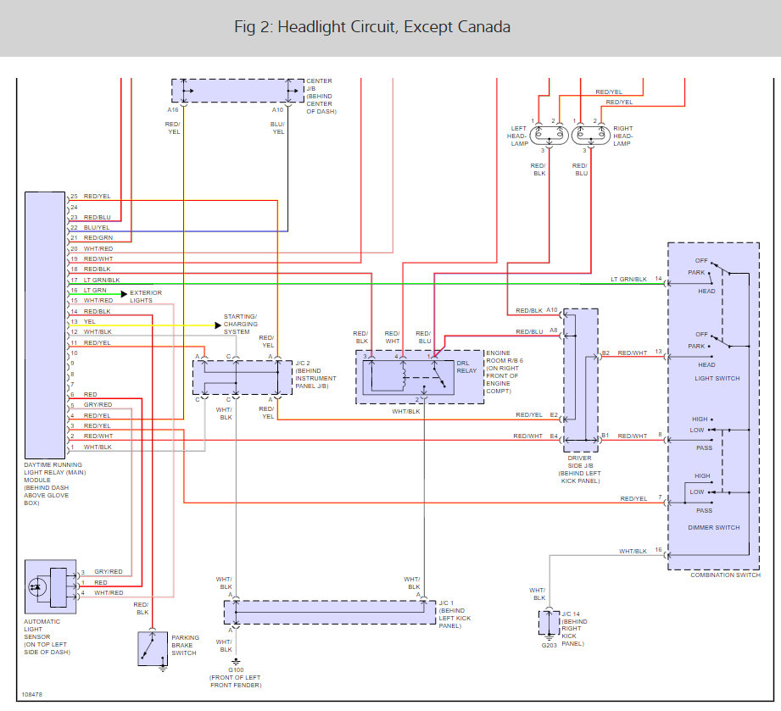
Task: Click the 'RIGHT HEADLAMP' label
Action: pyautogui.click(x=622, y=136)
